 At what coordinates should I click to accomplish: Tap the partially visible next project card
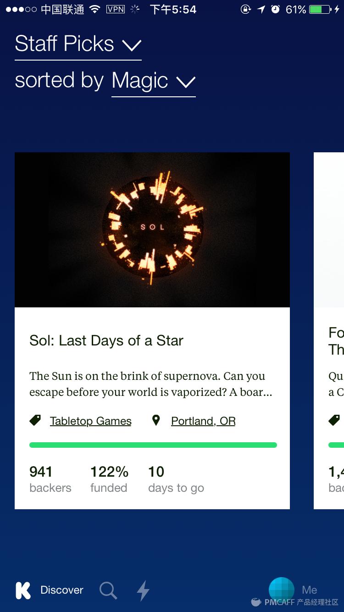tap(329, 330)
